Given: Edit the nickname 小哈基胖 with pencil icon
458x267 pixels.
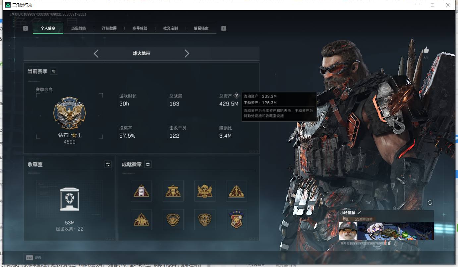Looking at the screenshot, I should tap(359, 213).
